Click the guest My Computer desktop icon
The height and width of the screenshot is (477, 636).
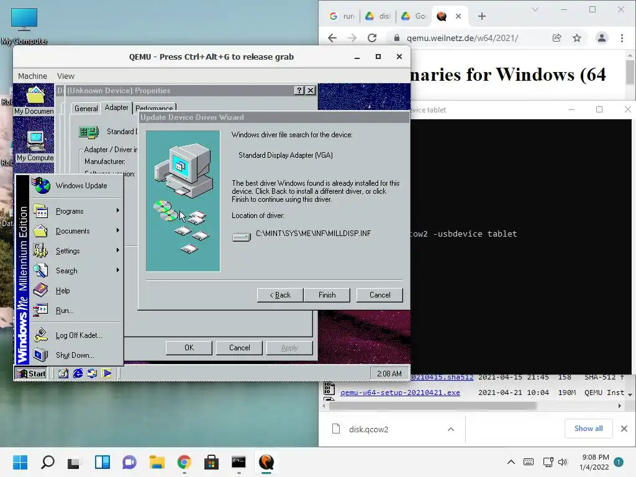point(35,146)
